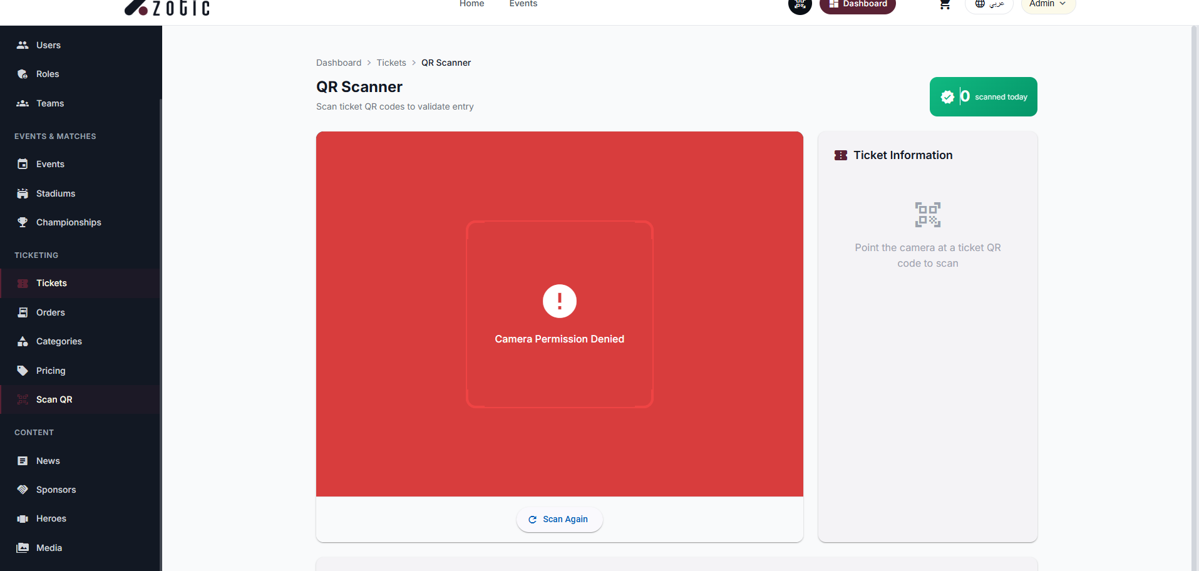Image resolution: width=1199 pixels, height=571 pixels.
Task: Open Events from the top navigation
Action: (523, 4)
